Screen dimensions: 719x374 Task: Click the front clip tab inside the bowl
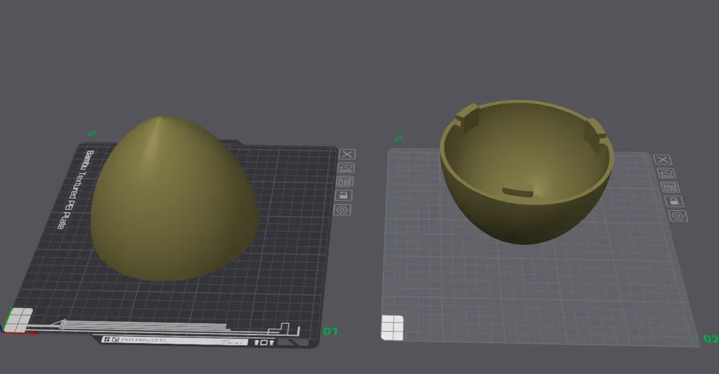[518, 190]
